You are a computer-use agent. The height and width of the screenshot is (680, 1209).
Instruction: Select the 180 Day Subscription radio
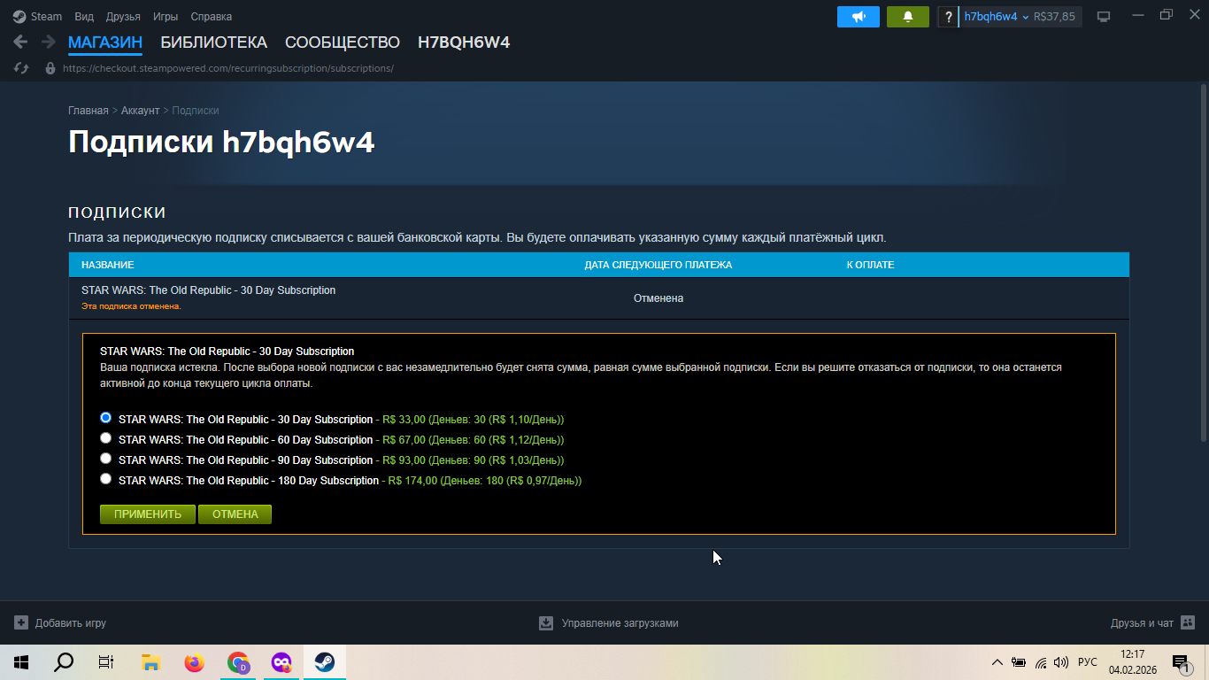[x=106, y=478]
